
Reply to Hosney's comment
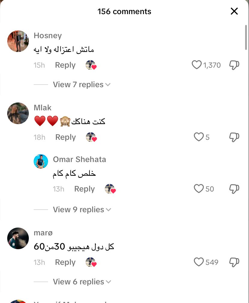[65, 65]
